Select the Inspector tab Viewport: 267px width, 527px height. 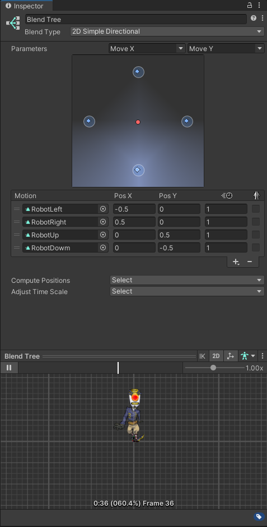25,6
